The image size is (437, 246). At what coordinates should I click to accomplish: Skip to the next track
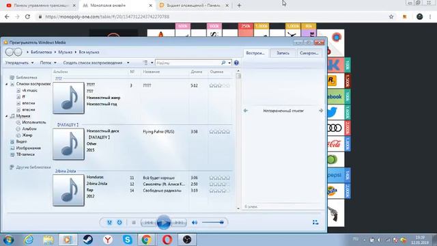[x=179, y=223]
